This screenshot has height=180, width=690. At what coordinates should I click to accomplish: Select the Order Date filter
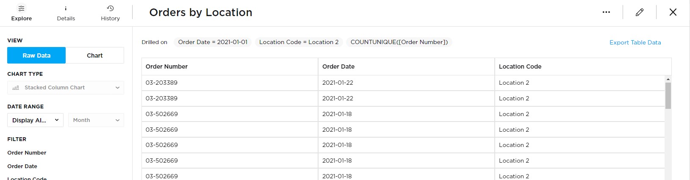pyautogui.click(x=22, y=166)
